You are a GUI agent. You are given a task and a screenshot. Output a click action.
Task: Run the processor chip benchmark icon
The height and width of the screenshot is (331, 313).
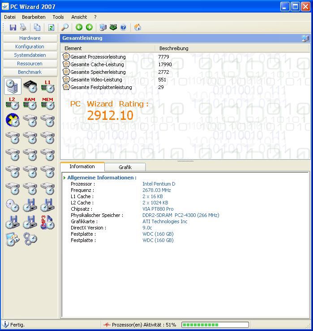coord(30,86)
